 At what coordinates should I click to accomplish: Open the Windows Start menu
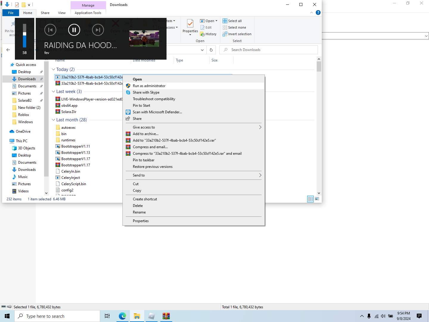pyautogui.click(x=7, y=316)
